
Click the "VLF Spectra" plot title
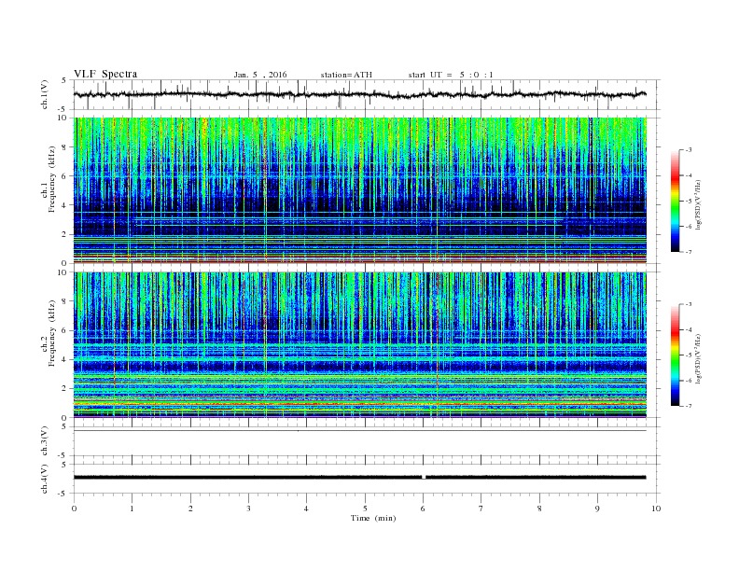pos(105,74)
